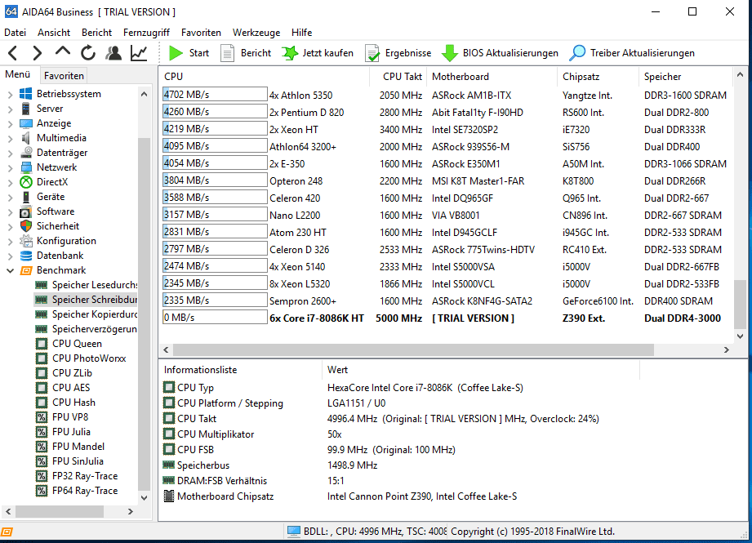Open Speicherverzögerung benchmark
This screenshot has width=752, height=543.
(87, 329)
